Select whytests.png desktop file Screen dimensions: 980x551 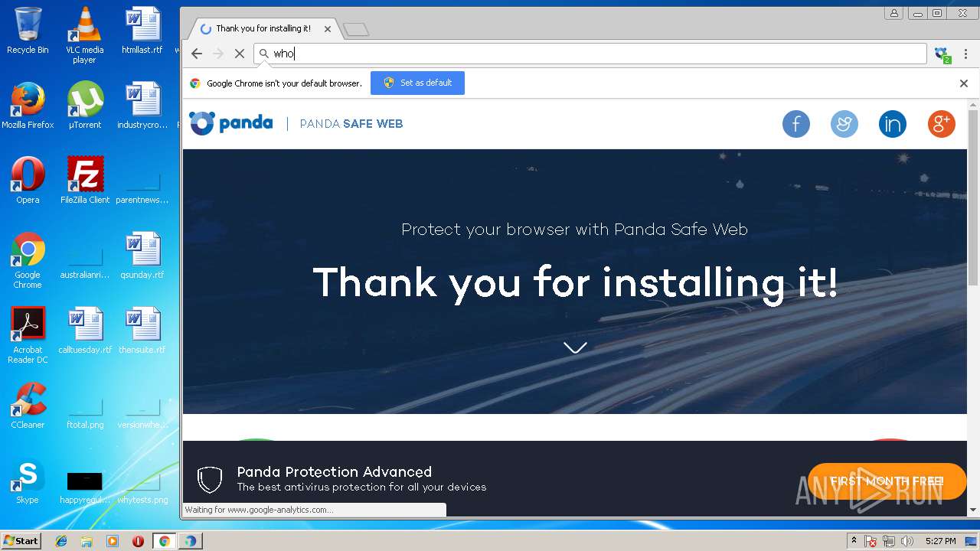pyautogui.click(x=142, y=487)
